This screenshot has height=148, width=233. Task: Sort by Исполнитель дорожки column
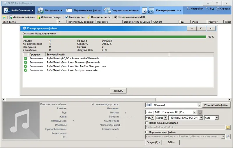(x=81, y=22)
